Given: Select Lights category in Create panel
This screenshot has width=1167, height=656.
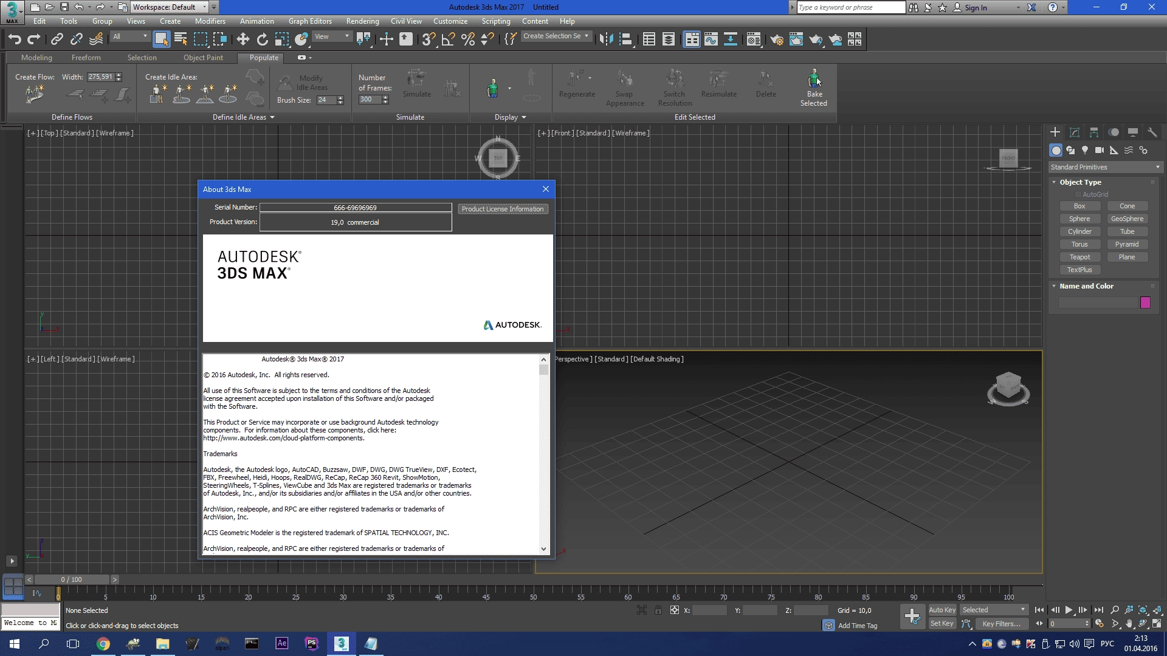Looking at the screenshot, I should tap(1085, 150).
